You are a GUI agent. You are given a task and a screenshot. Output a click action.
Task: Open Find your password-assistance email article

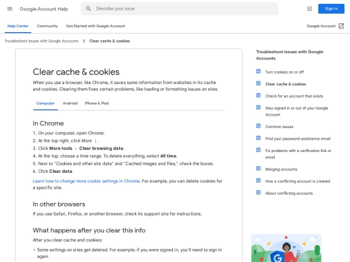tap(297, 139)
